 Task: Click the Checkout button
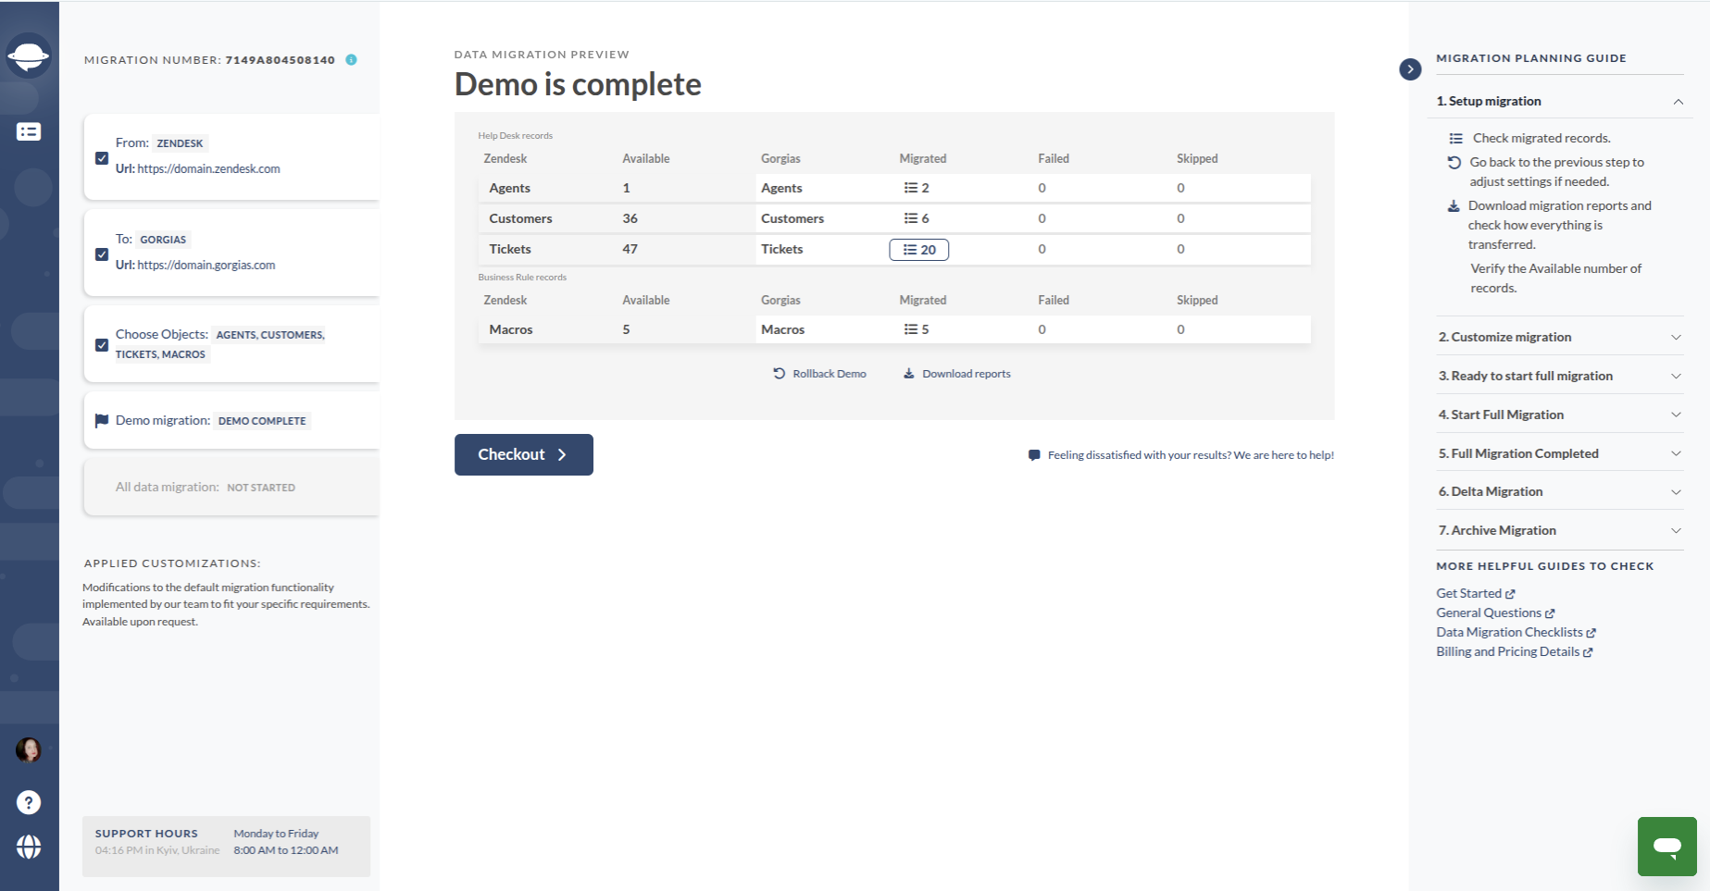tap(523, 455)
